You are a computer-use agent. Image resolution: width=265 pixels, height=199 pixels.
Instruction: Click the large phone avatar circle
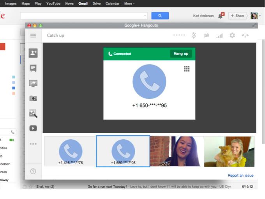[149, 82]
